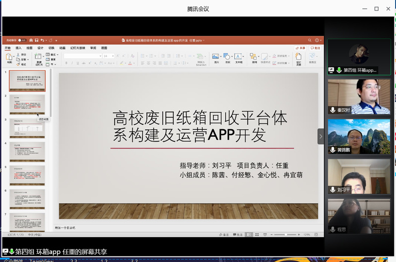Click the 共享 (Share) button
The width and height of the screenshot is (396, 262).
click(300, 48)
